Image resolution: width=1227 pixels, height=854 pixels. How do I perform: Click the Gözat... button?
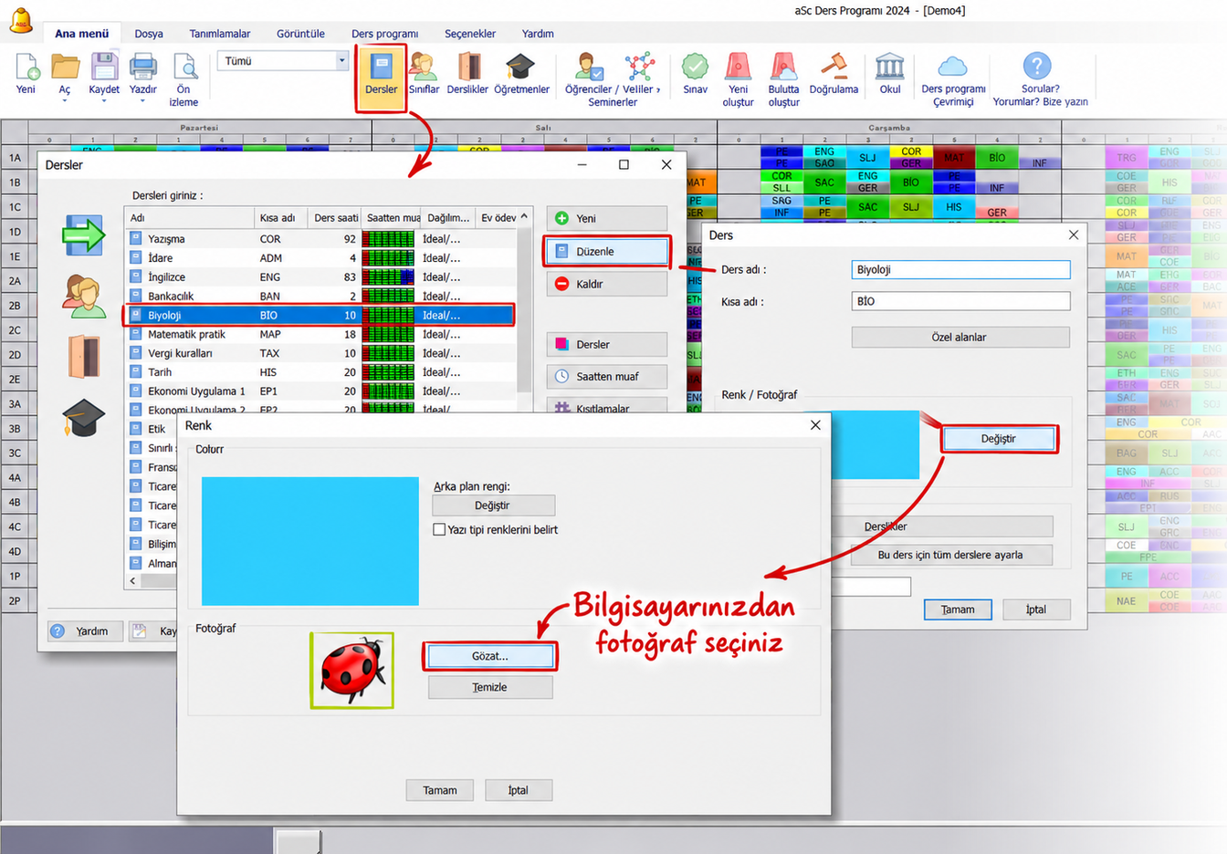(490, 656)
